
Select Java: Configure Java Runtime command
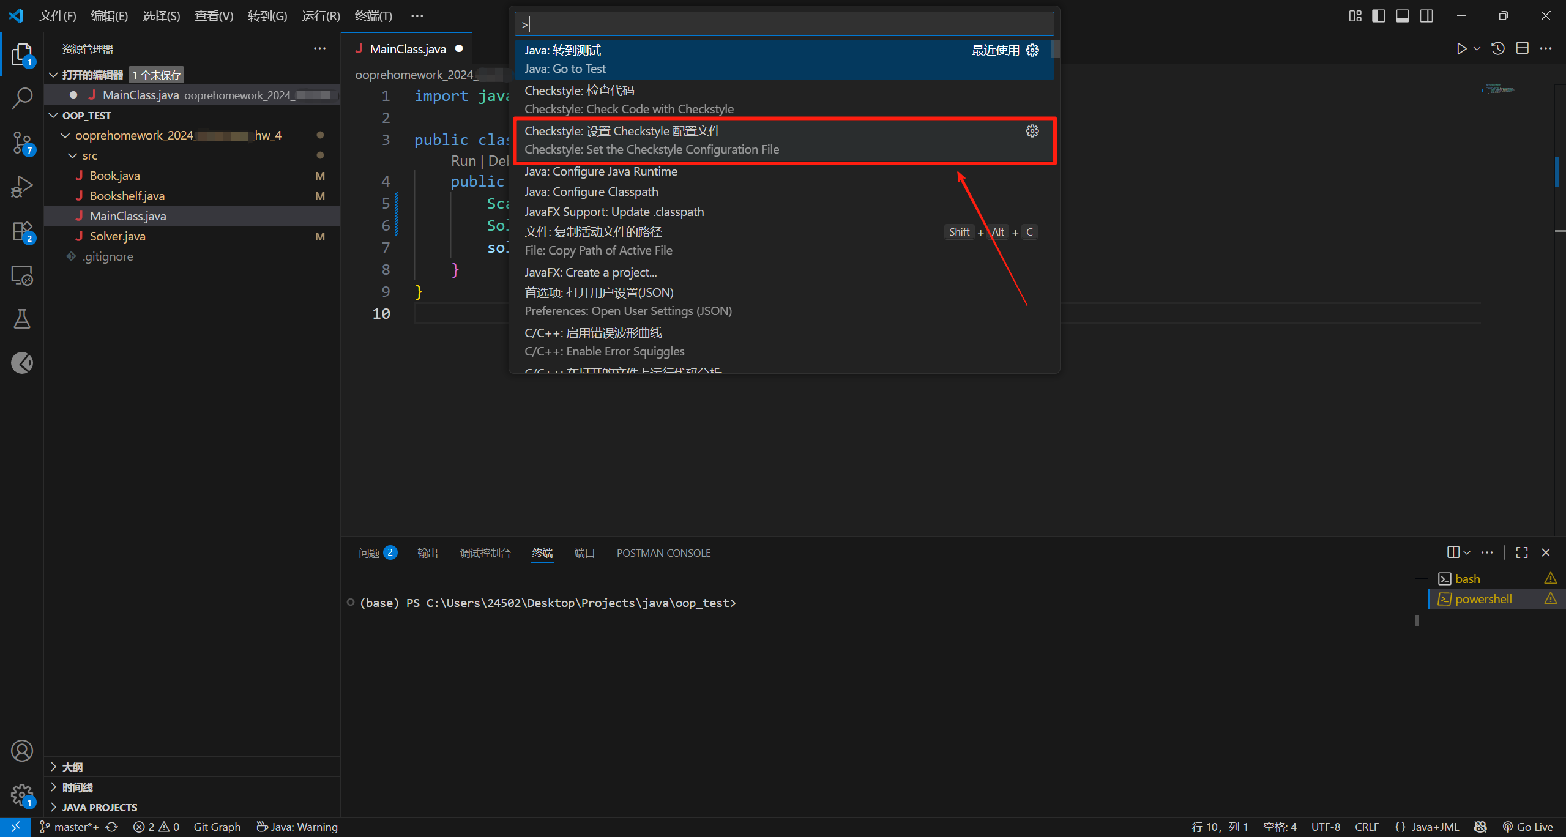pyautogui.click(x=600, y=171)
